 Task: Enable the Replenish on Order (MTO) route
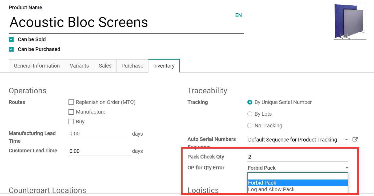pos(71,102)
